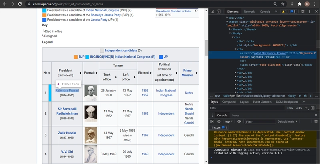320x164 pixels.
Task: Toggle the :hov element state panel
Action: [x=290, y=108]
